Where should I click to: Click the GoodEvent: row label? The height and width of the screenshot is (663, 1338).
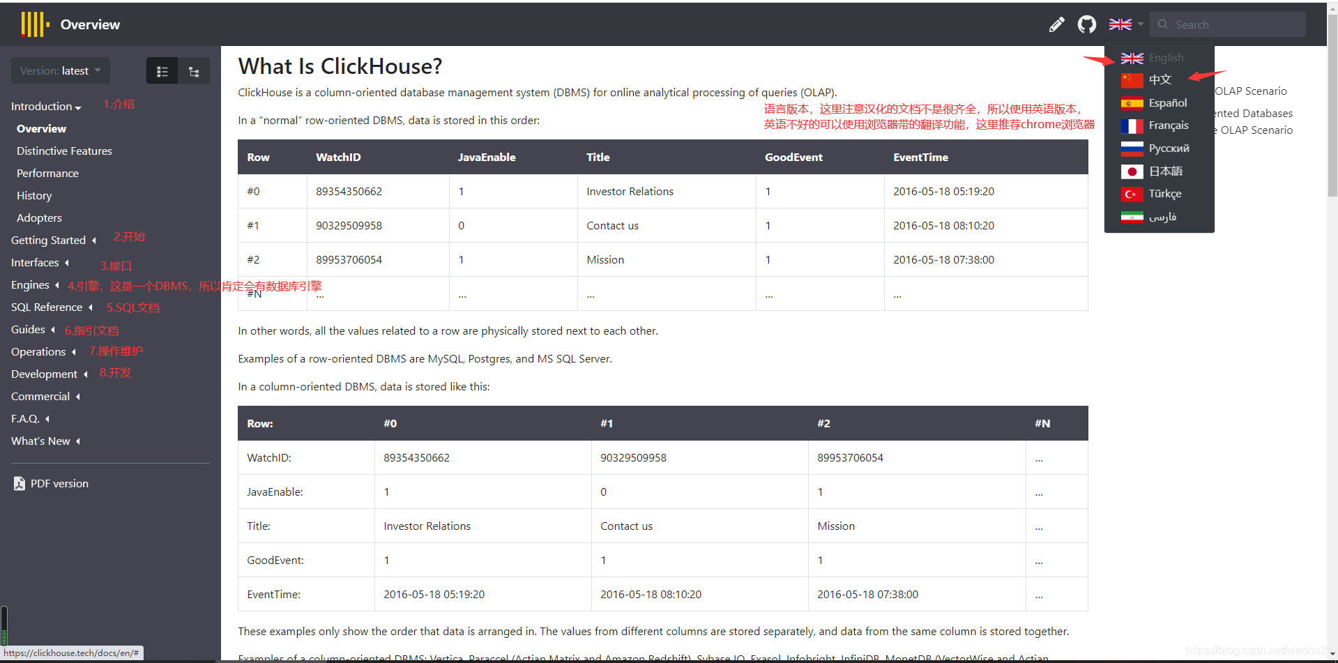[275, 560]
